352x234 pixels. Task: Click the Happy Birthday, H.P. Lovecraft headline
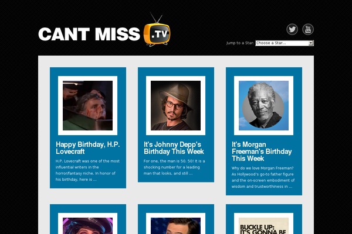(x=88, y=148)
